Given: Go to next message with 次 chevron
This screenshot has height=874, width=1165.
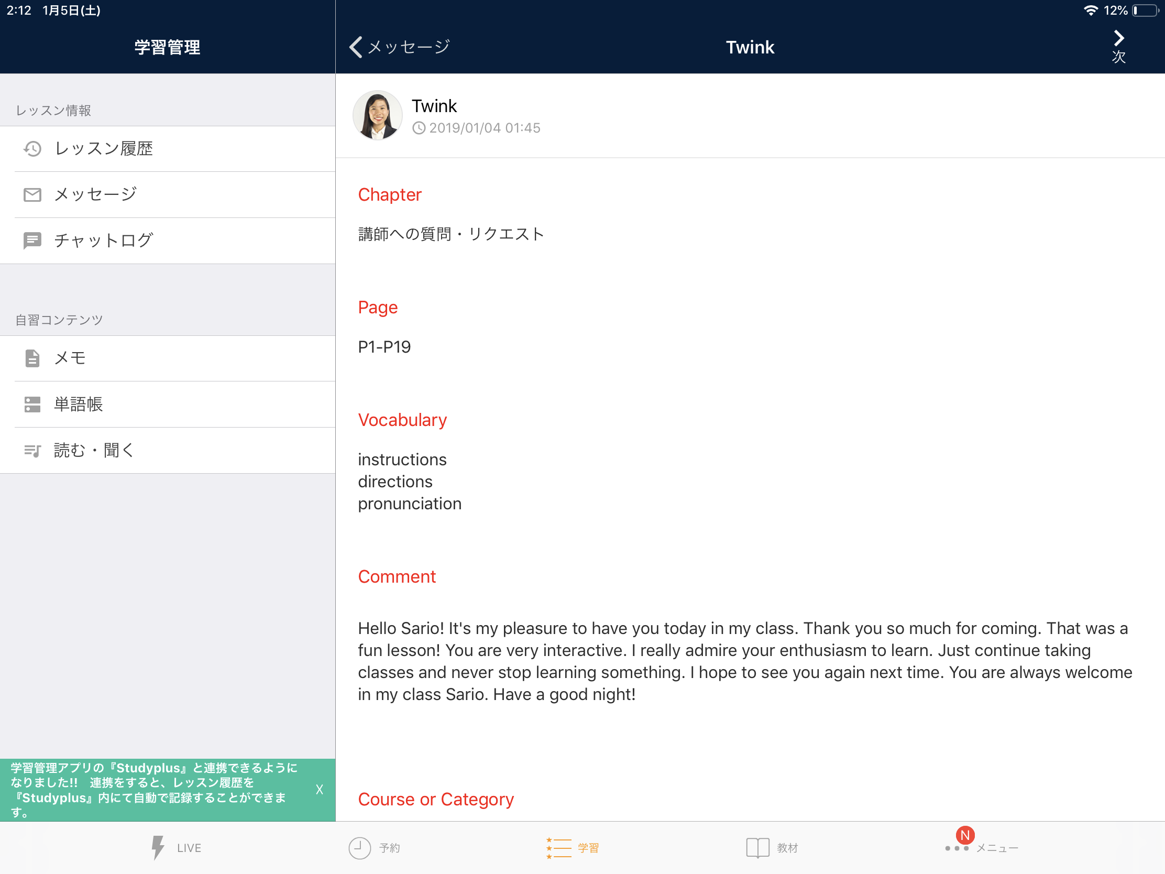Looking at the screenshot, I should pyautogui.click(x=1118, y=46).
